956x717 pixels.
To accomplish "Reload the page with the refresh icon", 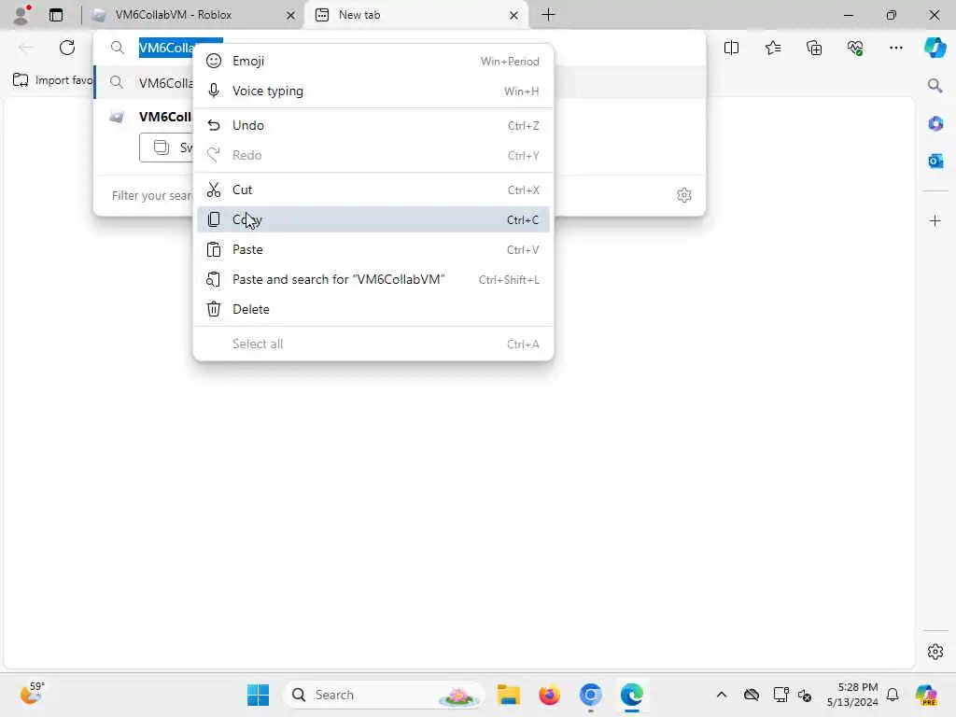I will click(x=67, y=48).
